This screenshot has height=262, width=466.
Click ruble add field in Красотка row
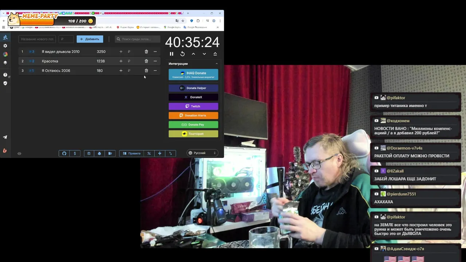(x=133, y=61)
